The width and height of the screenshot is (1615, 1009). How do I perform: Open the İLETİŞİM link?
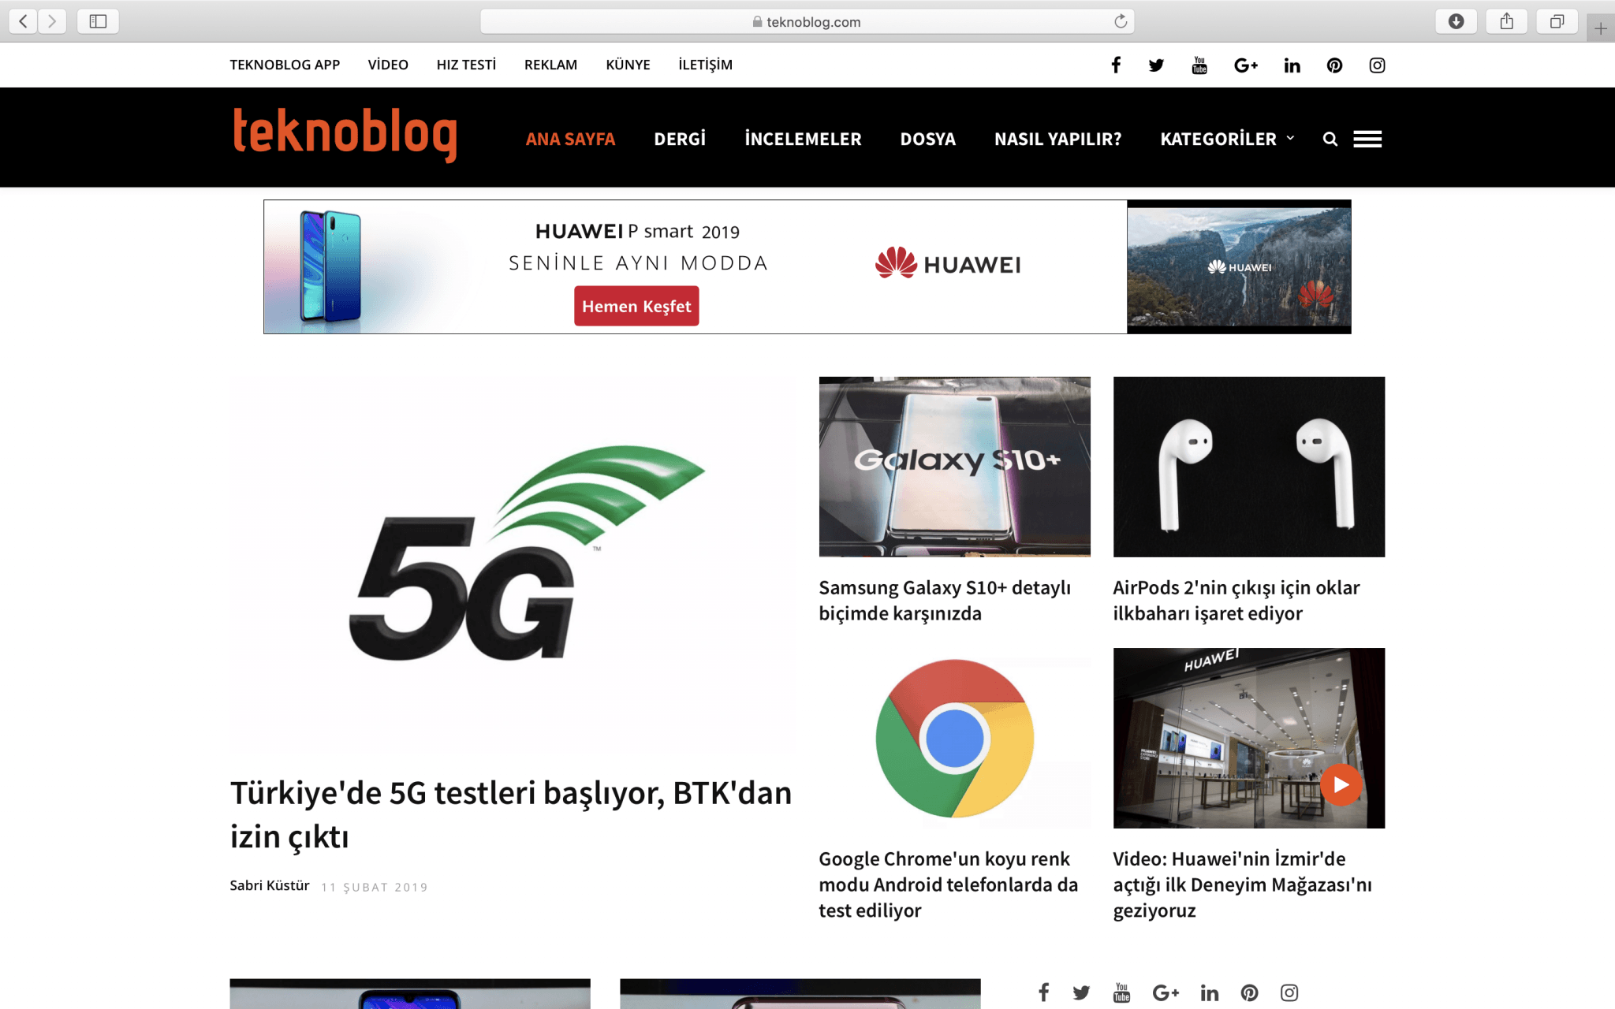tap(705, 65)
